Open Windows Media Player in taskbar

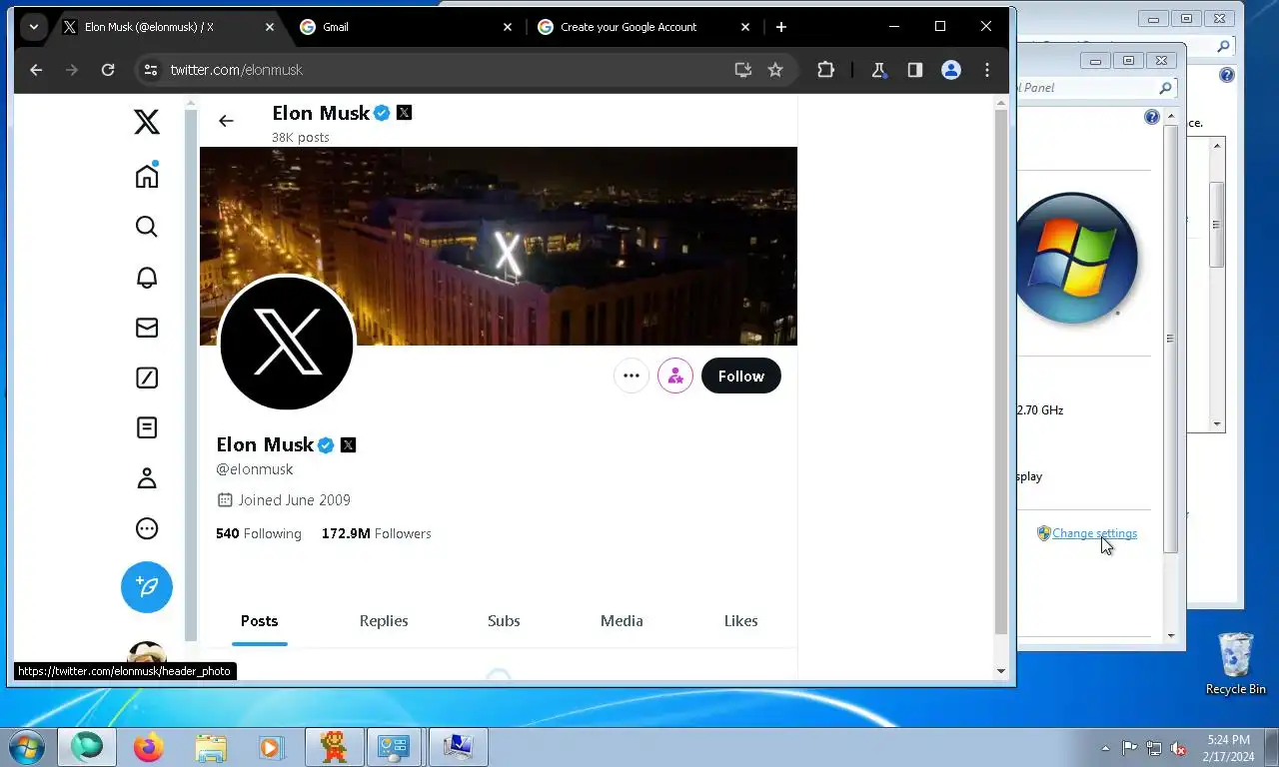pos(270,747)
